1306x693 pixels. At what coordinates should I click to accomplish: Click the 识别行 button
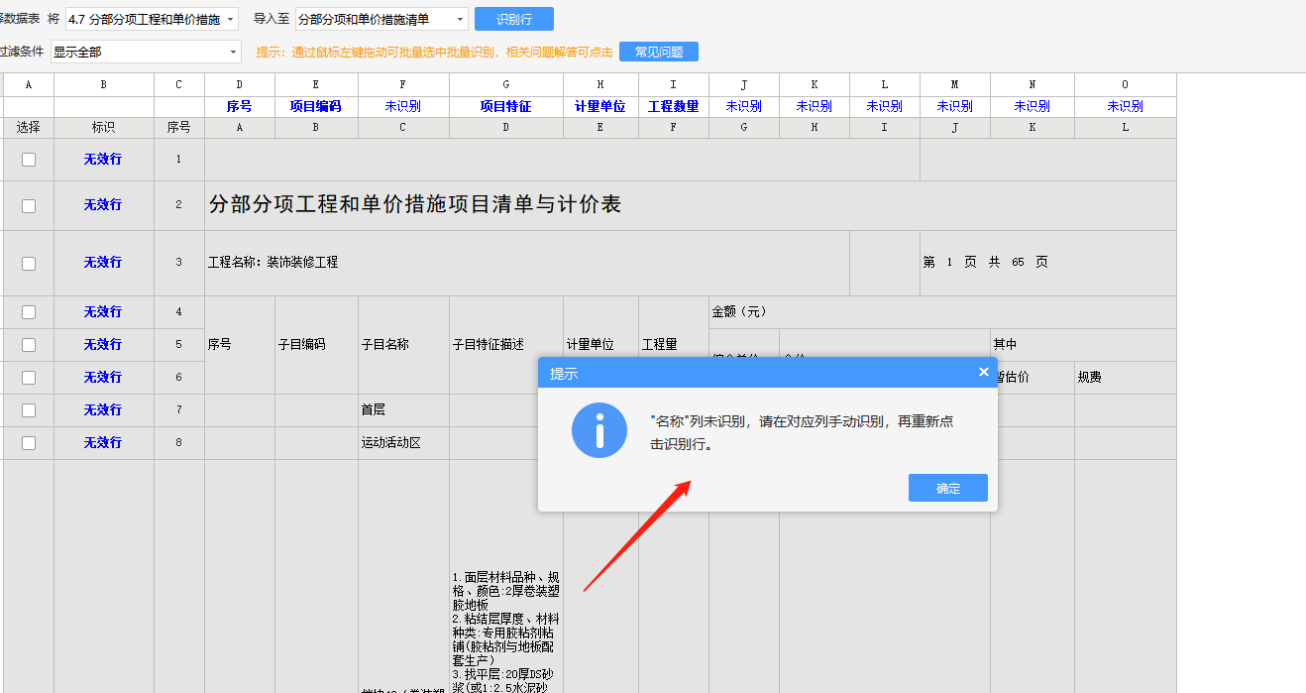point(513,19)
